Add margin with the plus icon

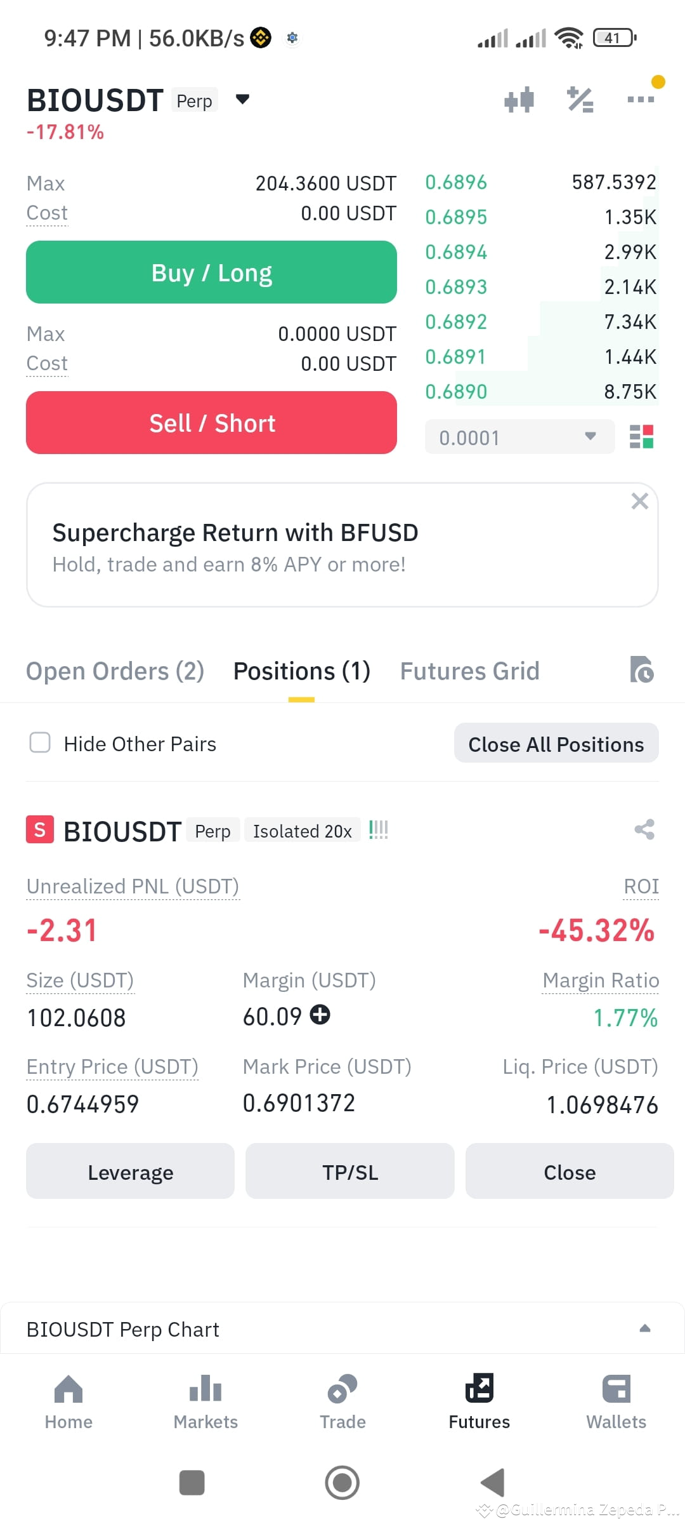(x=320, y=1015)
